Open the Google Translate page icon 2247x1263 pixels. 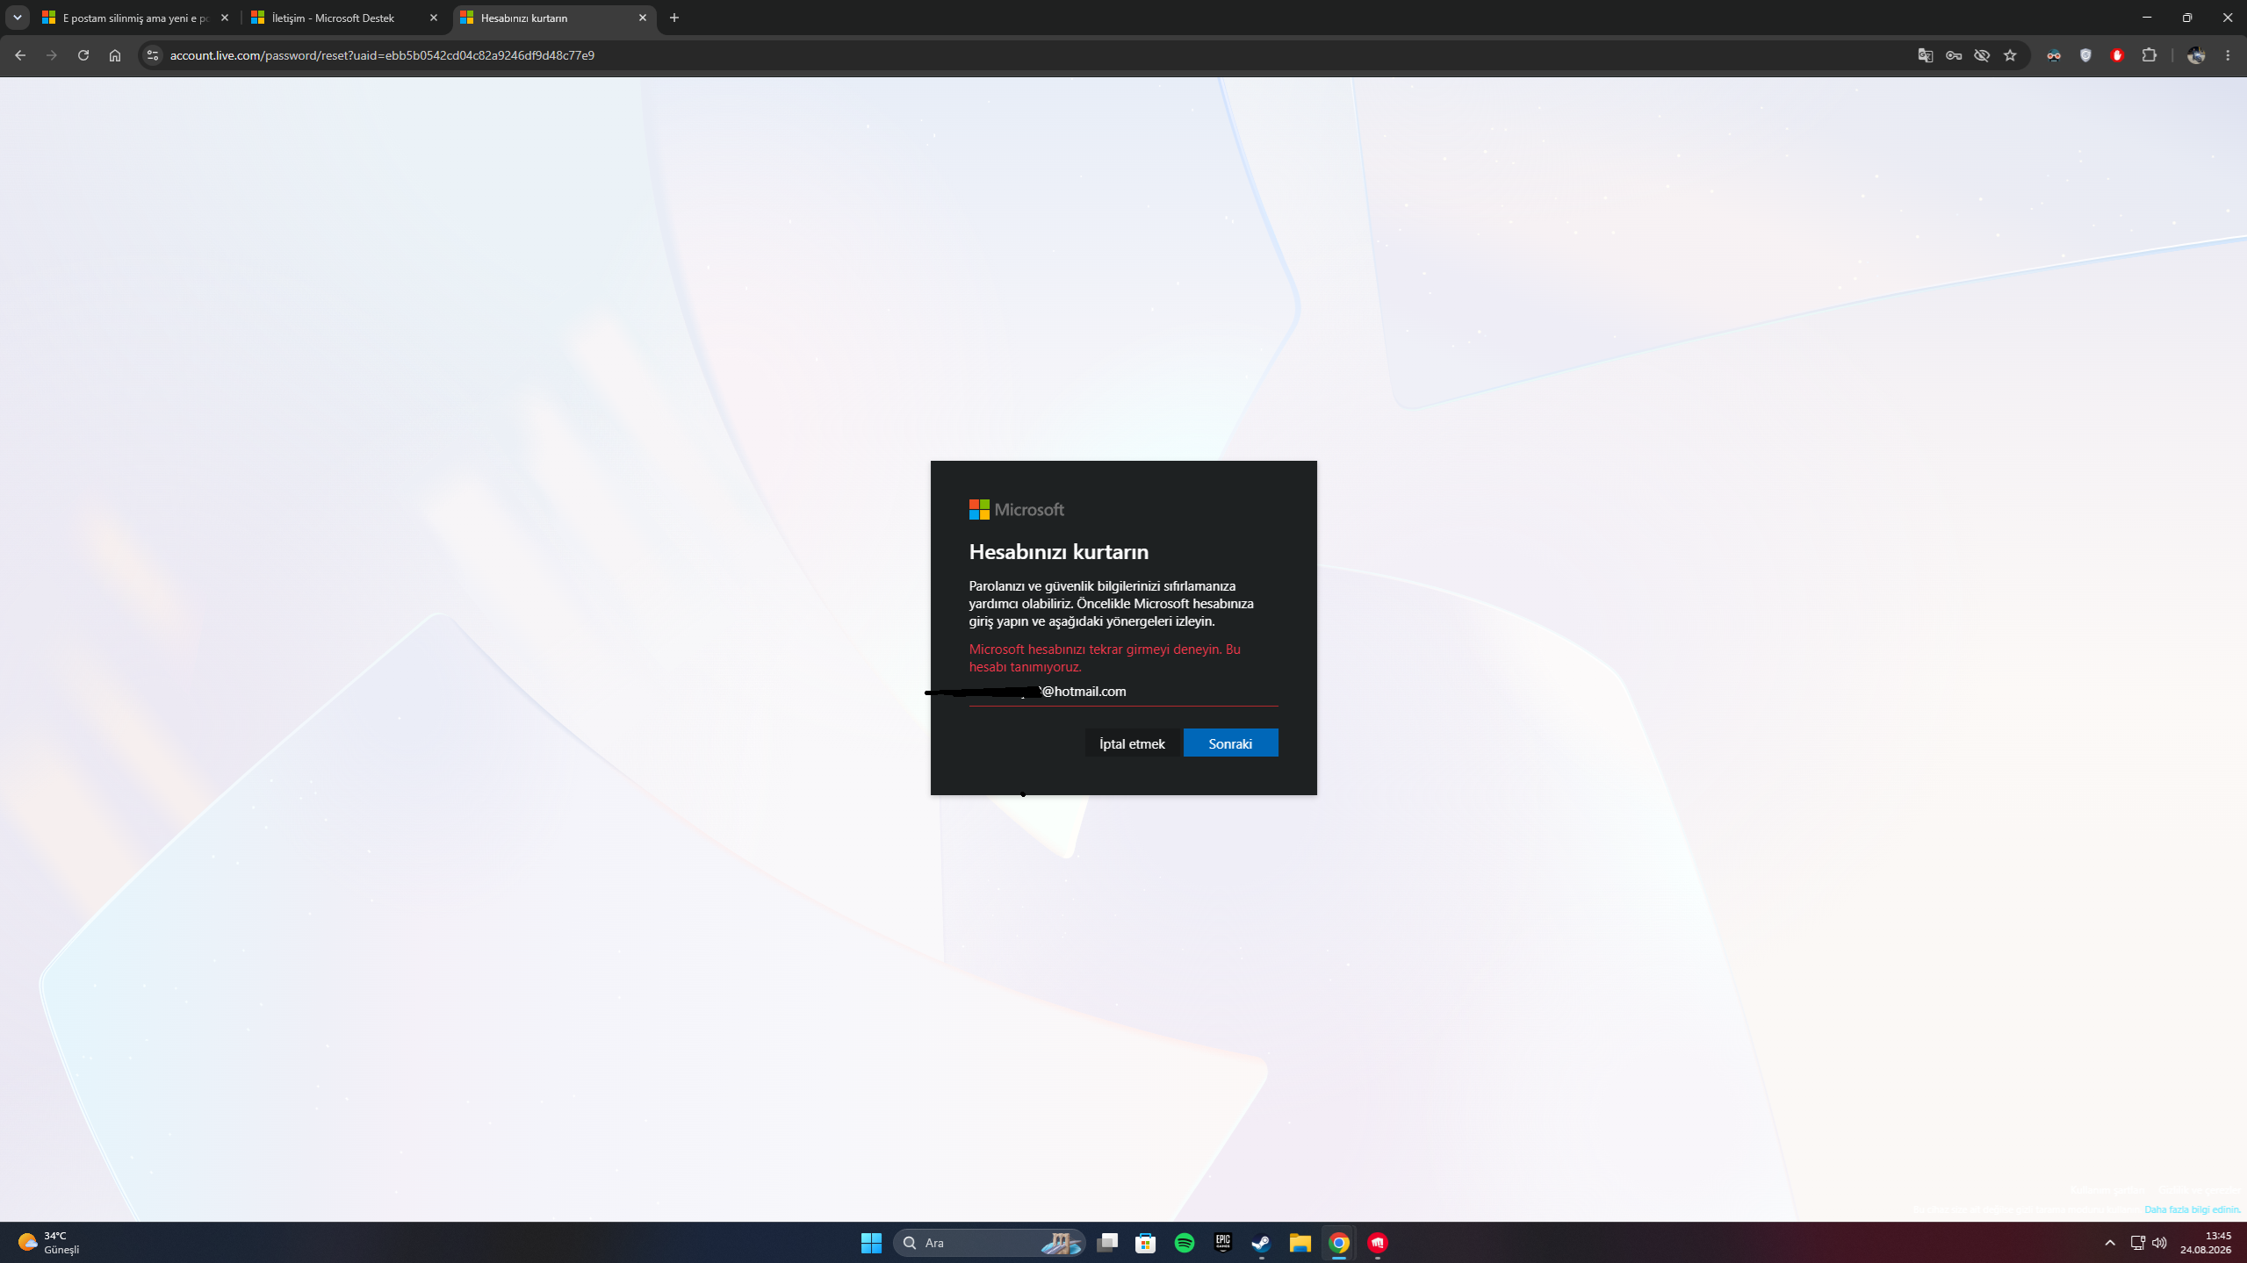coord(1926,55)
